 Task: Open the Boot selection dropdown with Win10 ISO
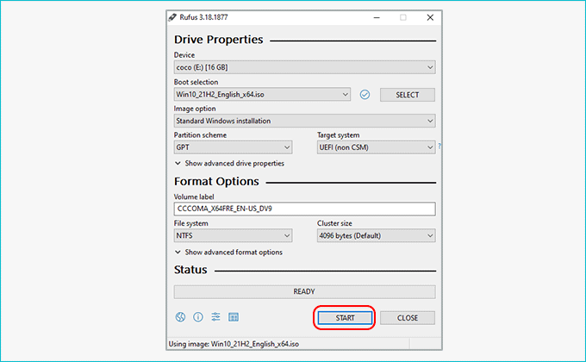262,95
